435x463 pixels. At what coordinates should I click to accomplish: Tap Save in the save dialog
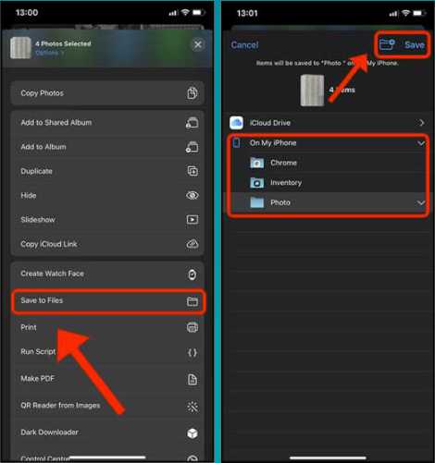pos(415,45)
